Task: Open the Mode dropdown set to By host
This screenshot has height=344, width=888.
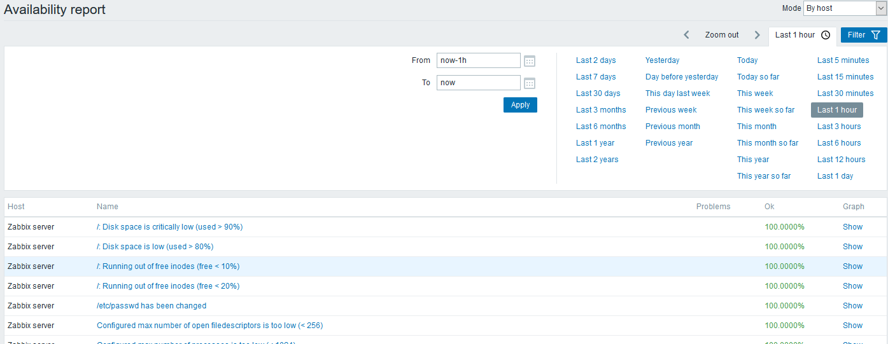Action: point(845,8)
